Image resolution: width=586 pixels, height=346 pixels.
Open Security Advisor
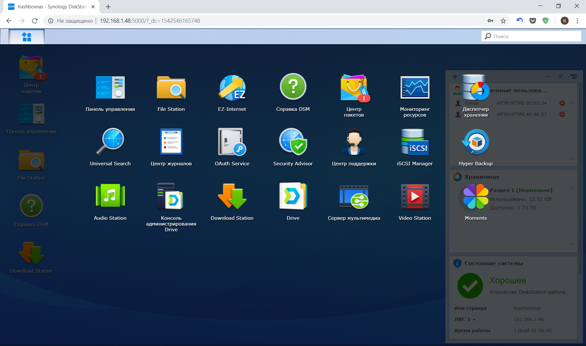pos(293,147)
